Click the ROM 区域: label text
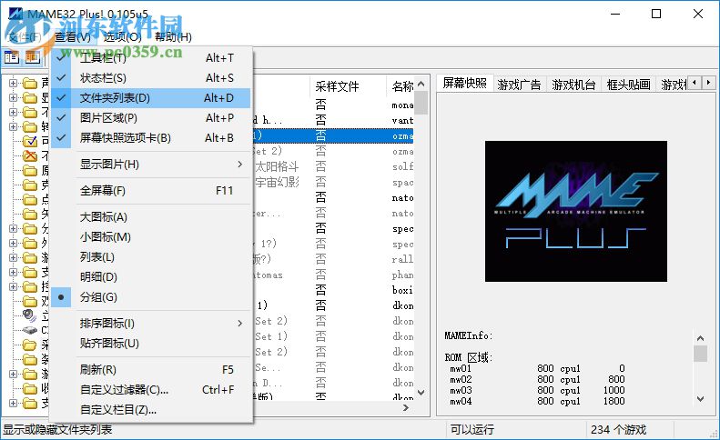 468,357
